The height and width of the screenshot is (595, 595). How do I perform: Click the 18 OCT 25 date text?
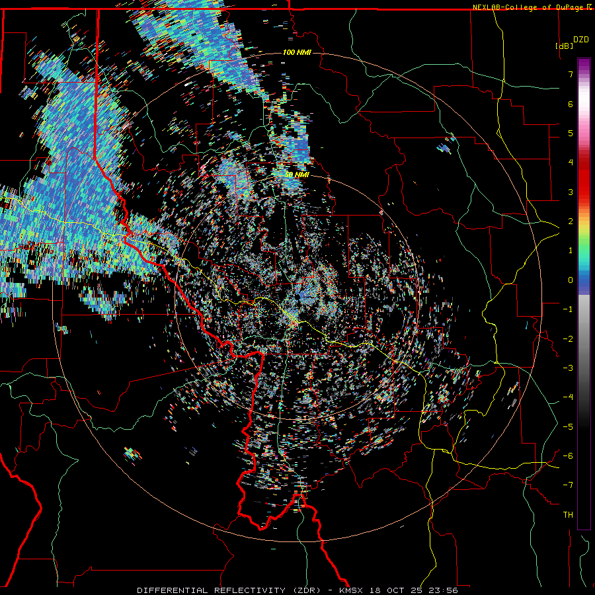[398, 590]
